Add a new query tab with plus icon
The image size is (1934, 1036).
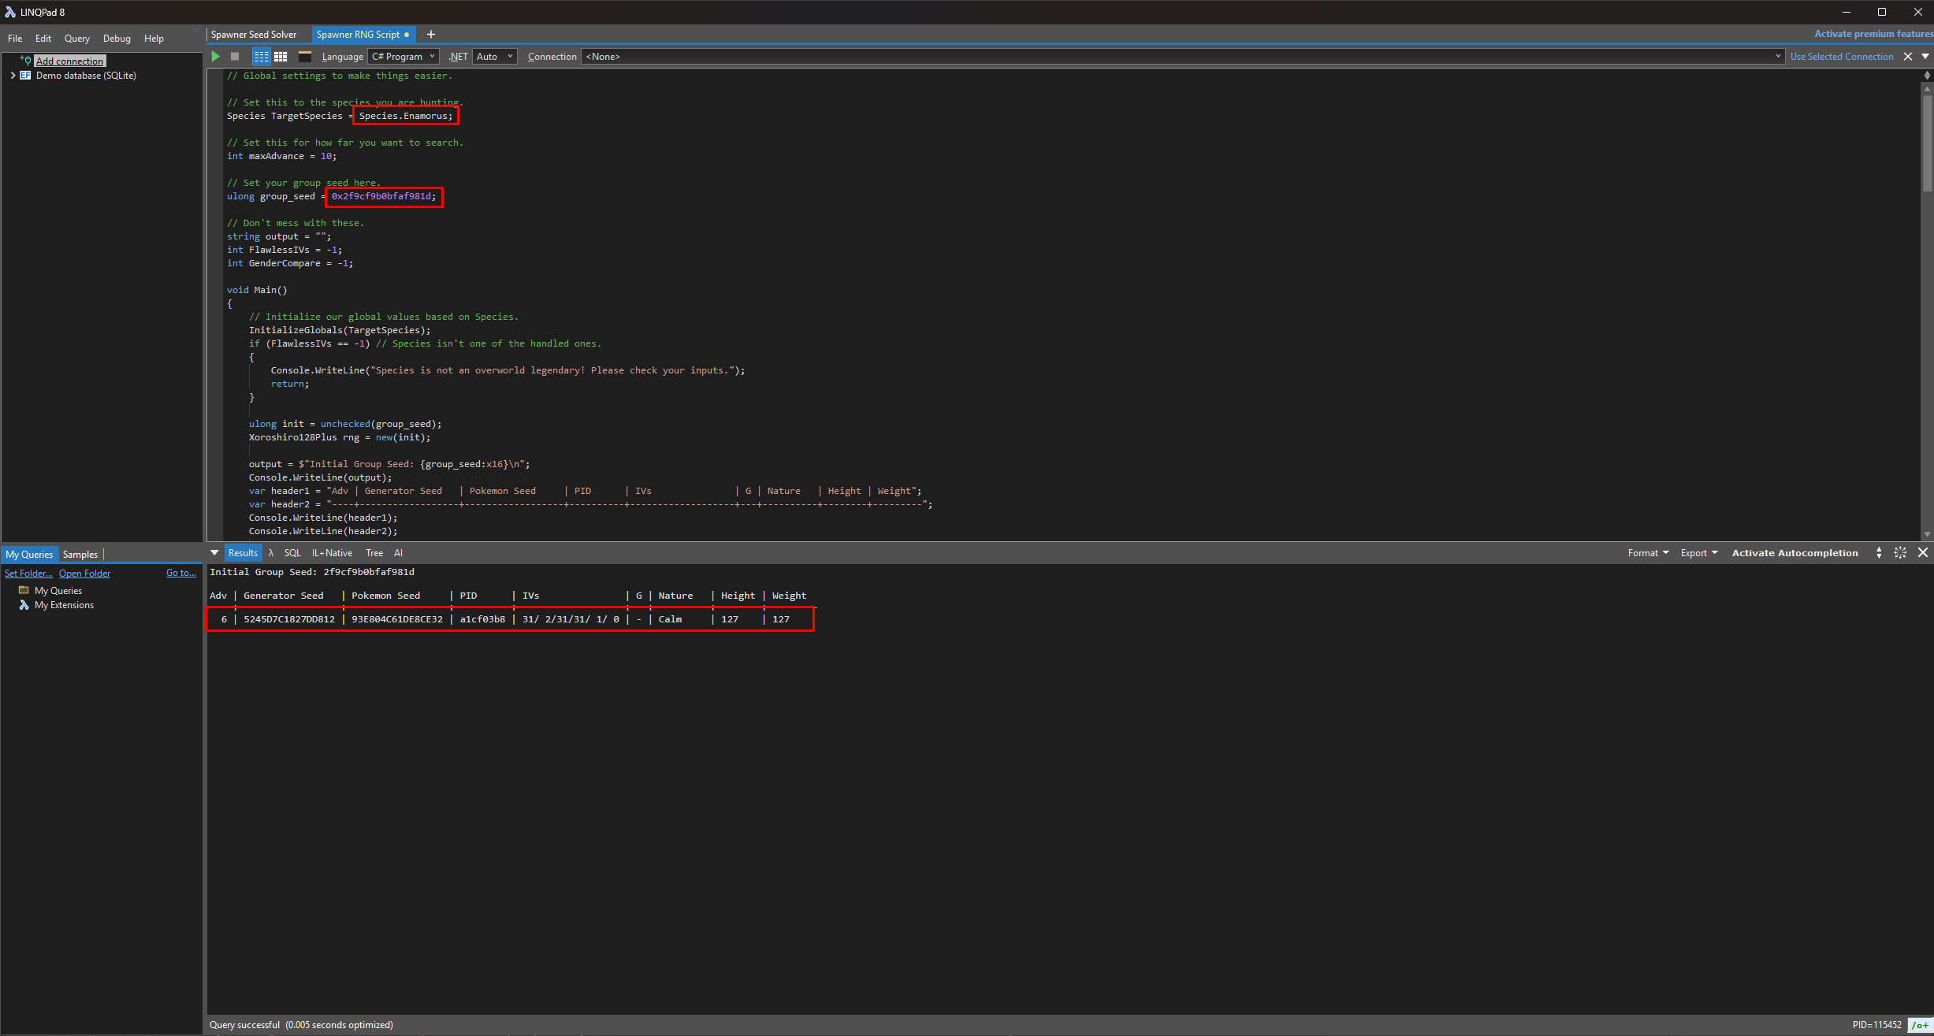pos(431,35)
